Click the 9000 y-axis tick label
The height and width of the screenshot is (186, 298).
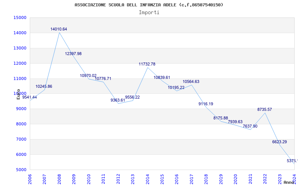[x=21, y=109]
